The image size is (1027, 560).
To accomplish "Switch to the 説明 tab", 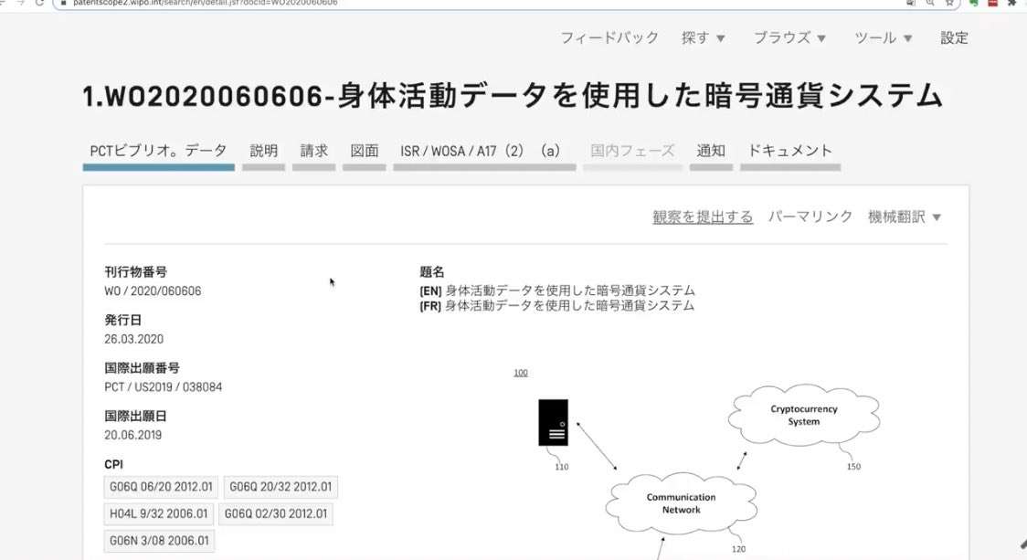I will pyautogui.click(x=264, y=152).
